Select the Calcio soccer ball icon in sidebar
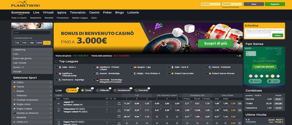This screenshot has width=292, height=125. coord(14,82)
